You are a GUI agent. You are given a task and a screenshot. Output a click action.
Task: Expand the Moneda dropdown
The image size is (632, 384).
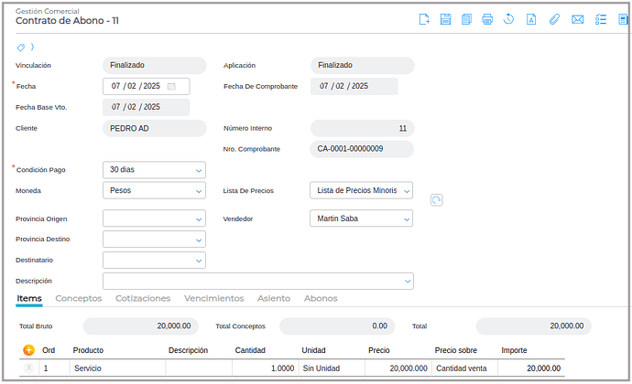154,191
